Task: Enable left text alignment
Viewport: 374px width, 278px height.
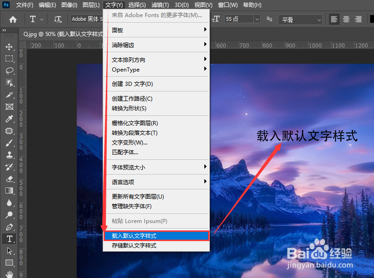Action: (x=334, y=19)
